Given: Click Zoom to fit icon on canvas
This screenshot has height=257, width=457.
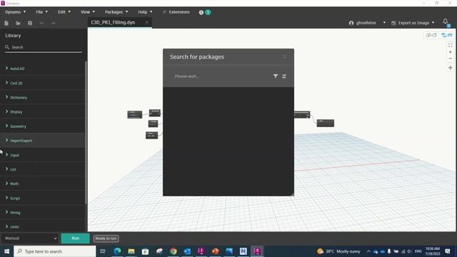Looking at the screenshot, I should click(x=451, y=45).
